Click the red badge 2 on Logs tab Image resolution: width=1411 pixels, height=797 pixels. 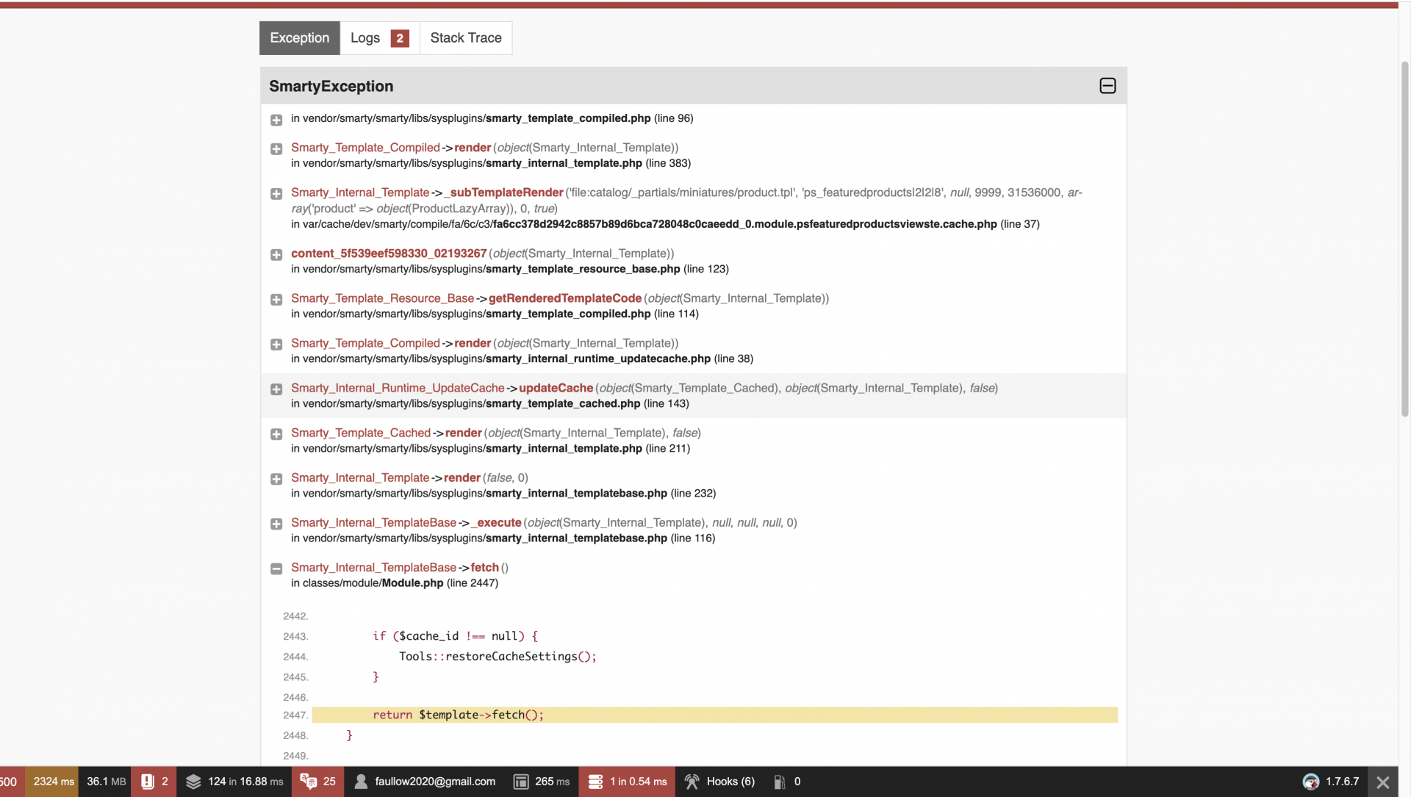point(400,38)
